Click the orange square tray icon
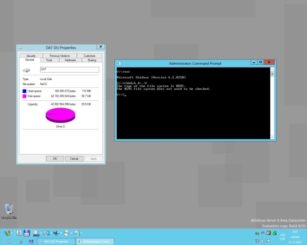The width and height of the screenshot is (307, 245). coord(269,233)
